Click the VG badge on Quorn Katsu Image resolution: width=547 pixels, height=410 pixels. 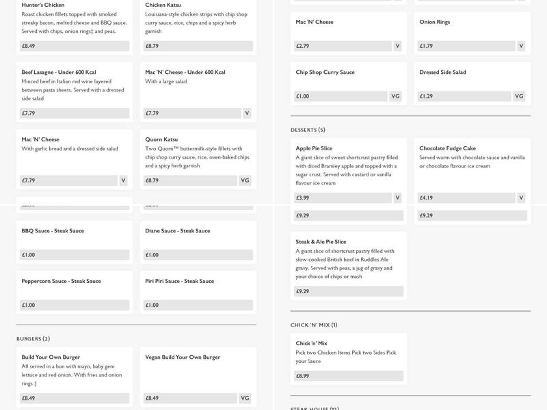[245, 180]
